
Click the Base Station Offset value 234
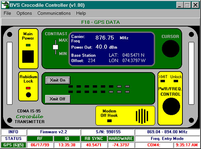92,60
